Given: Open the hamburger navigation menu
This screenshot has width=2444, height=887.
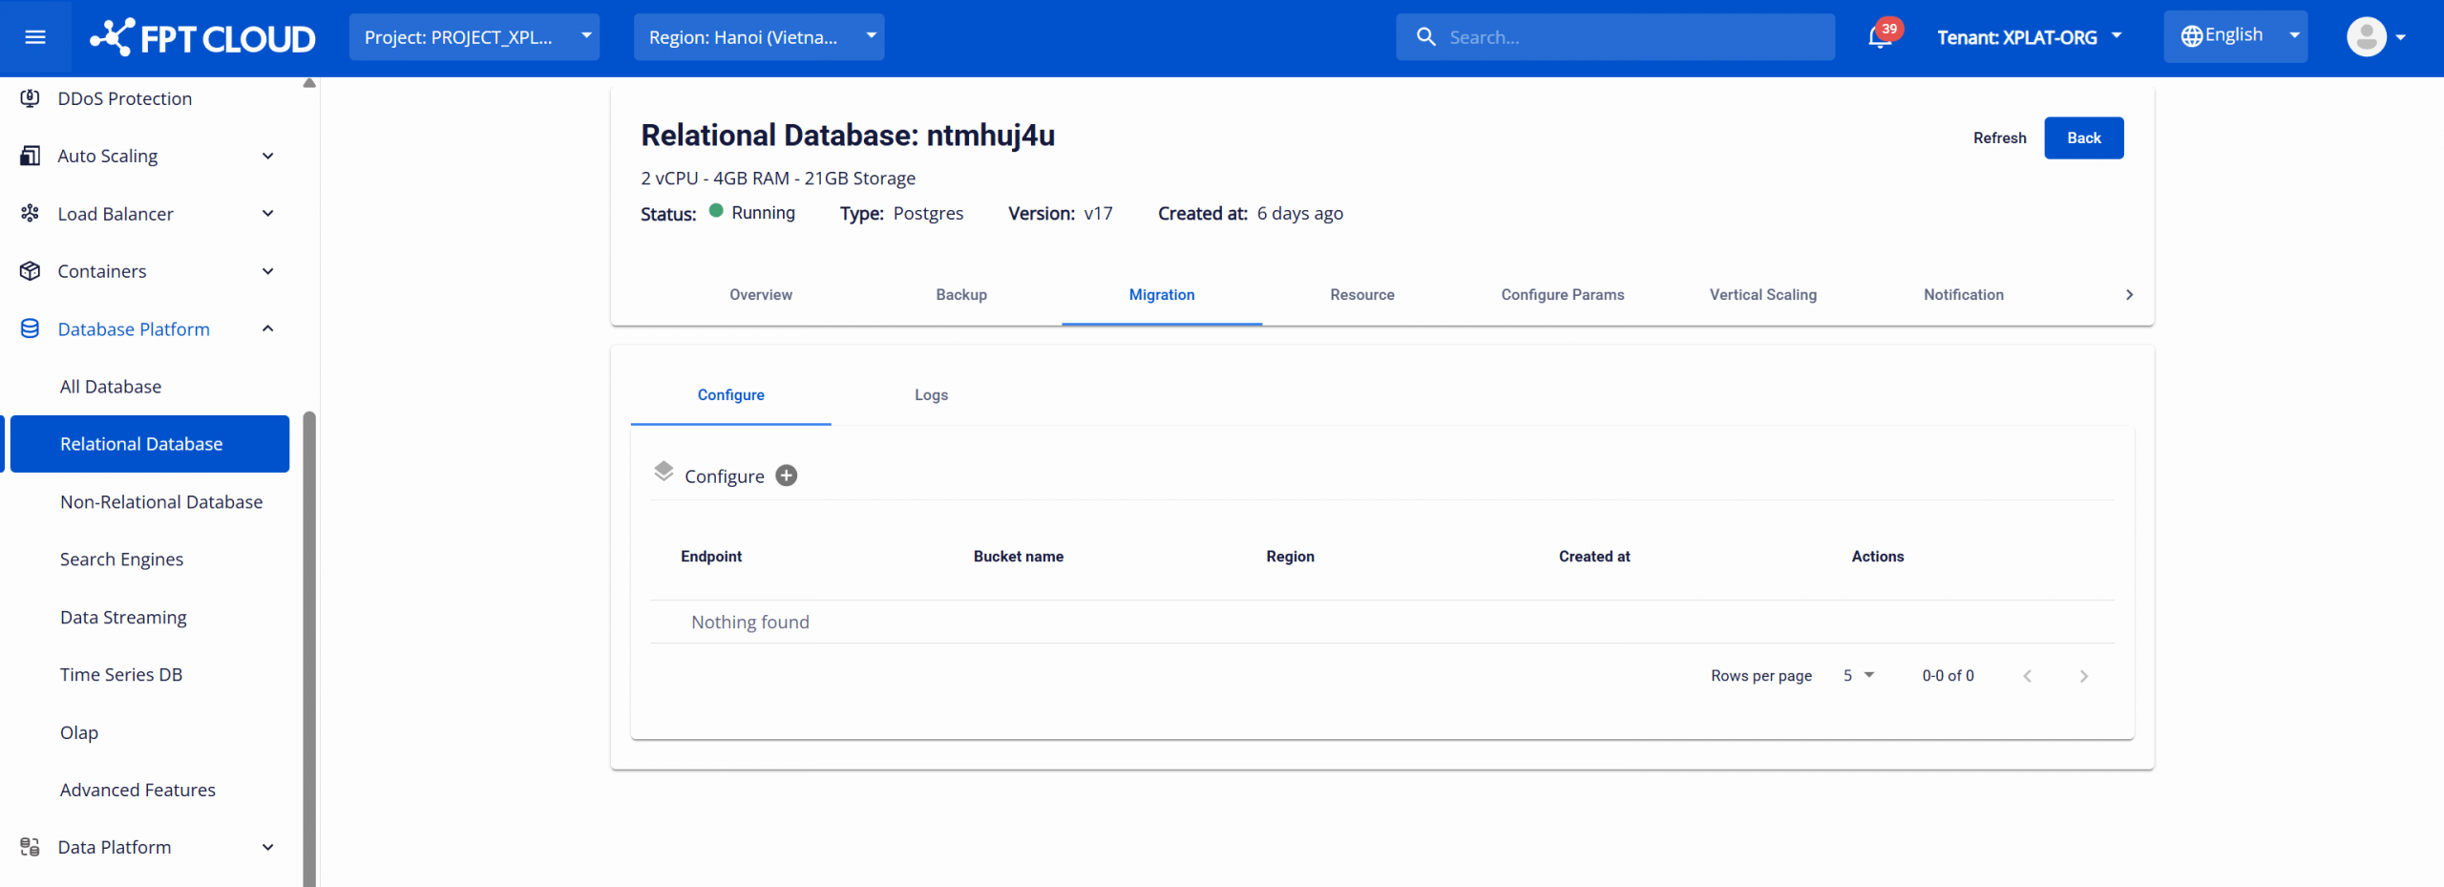Looking at the screenshot, I should pyautogui.click(x=35, y=37).
